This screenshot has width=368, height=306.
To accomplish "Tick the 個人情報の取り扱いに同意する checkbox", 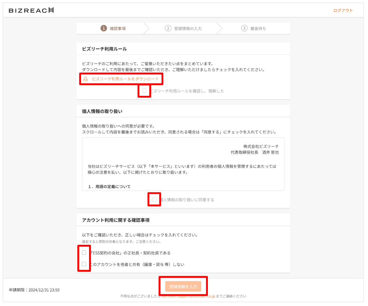I will [x=154, y=200].
